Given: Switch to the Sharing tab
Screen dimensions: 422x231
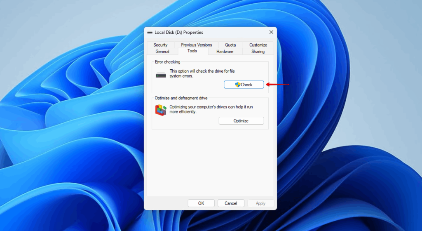Looking at the screenshot, I should pyautogui.click(x=258, y=52).
